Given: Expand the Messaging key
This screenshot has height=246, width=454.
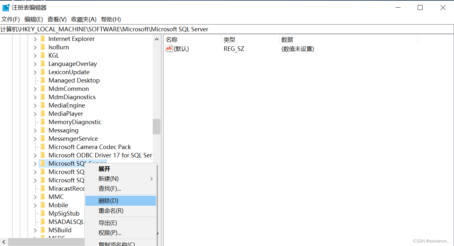Looking at the screenshot, I should coord(35,131).
